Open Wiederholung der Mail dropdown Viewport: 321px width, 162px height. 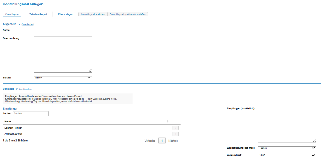click(287, 148)
